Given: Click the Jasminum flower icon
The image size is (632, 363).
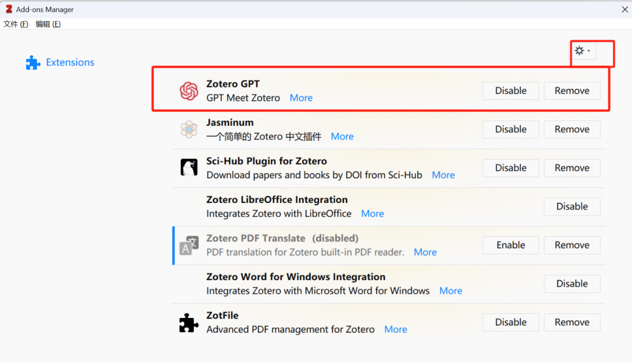Looking at the screenshot, I should point(188,129).
